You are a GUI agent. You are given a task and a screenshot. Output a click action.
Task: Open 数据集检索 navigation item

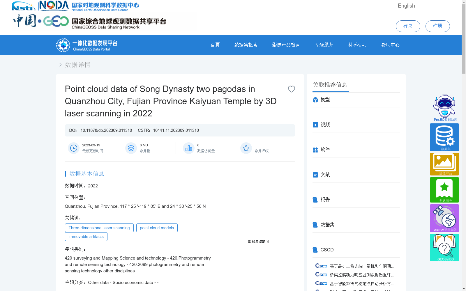[x=246, y=45]
